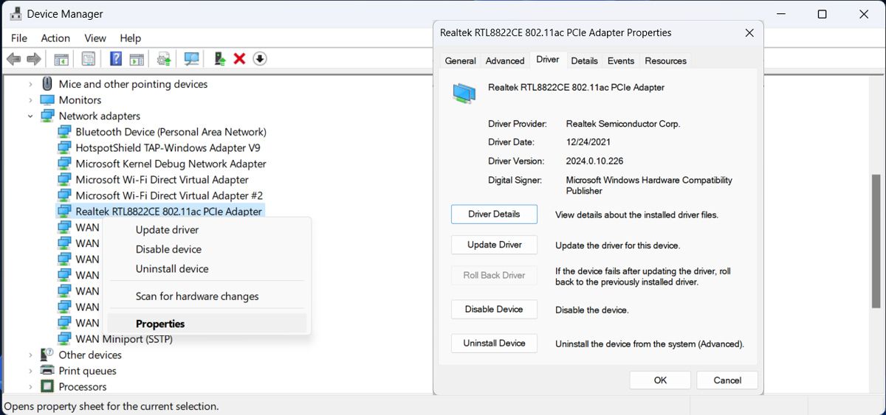Switch to the Advanced tab

pos(505,61)
